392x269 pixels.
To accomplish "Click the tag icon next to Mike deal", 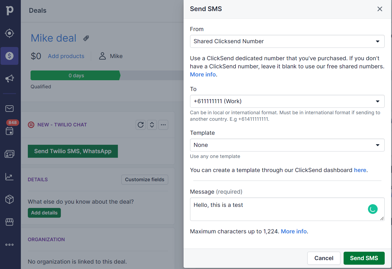I will coord(86,38).
